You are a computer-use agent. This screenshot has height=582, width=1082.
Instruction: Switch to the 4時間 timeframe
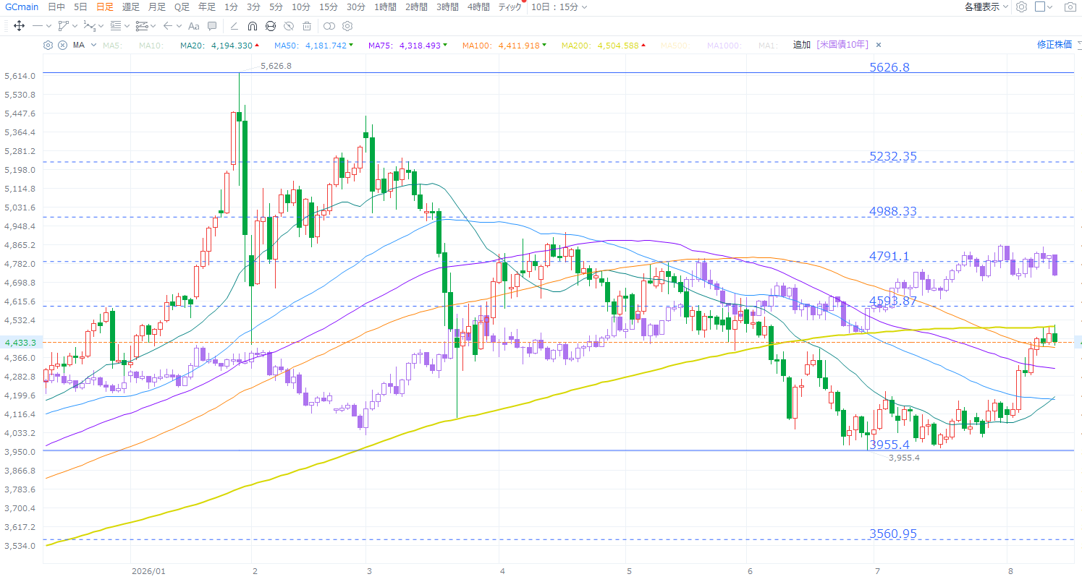click(478, 7)
